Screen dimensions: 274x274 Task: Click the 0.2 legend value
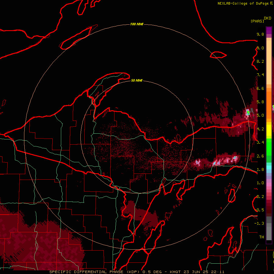tap(260, 197)
